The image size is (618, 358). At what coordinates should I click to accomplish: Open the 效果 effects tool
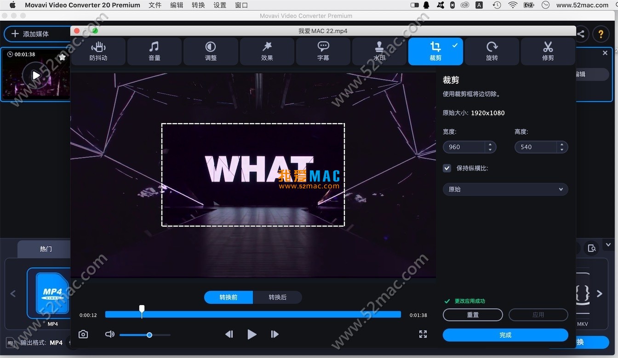267,51
